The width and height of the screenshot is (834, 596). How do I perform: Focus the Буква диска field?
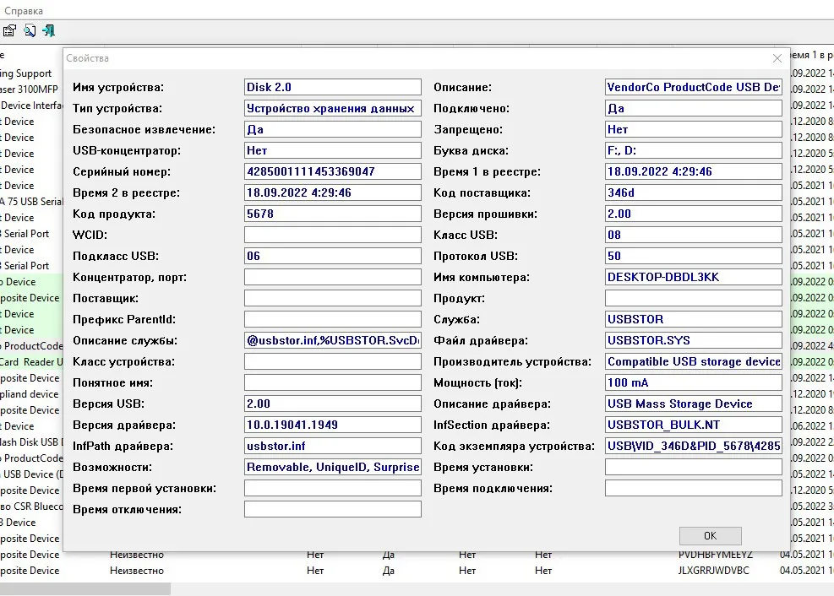(693, 150)
